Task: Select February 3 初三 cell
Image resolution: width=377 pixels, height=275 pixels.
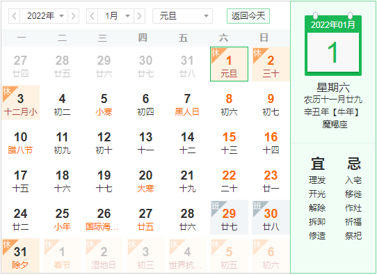Action: (145, 256)
